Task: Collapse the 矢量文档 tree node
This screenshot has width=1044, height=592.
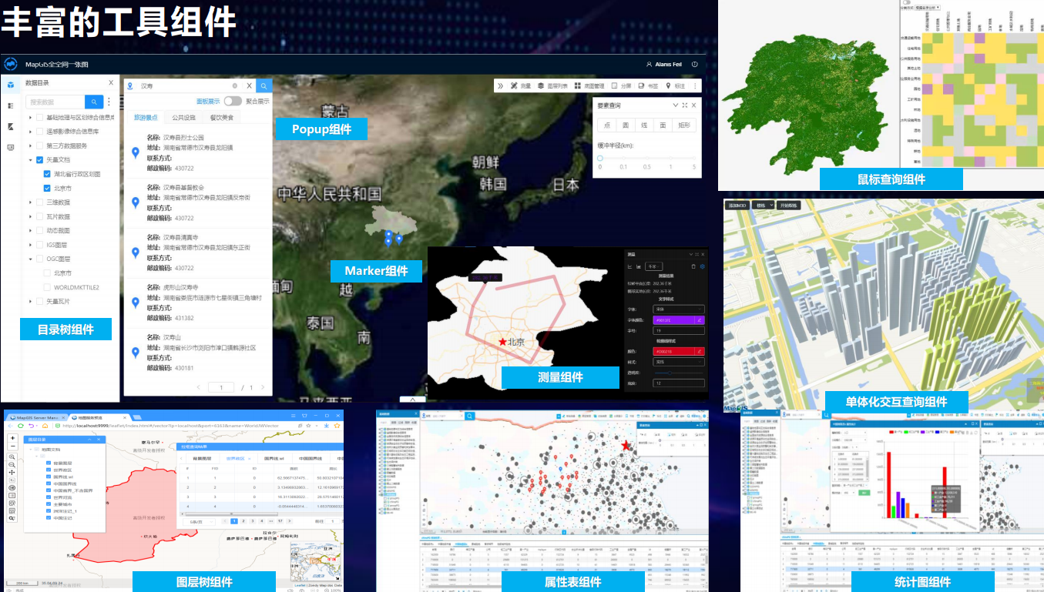Action: pyautogui.click(x=30, y=160)
